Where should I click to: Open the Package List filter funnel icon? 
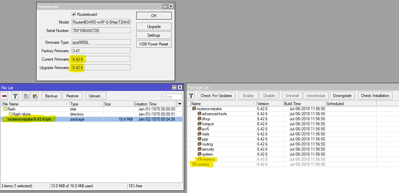(191, 96)
